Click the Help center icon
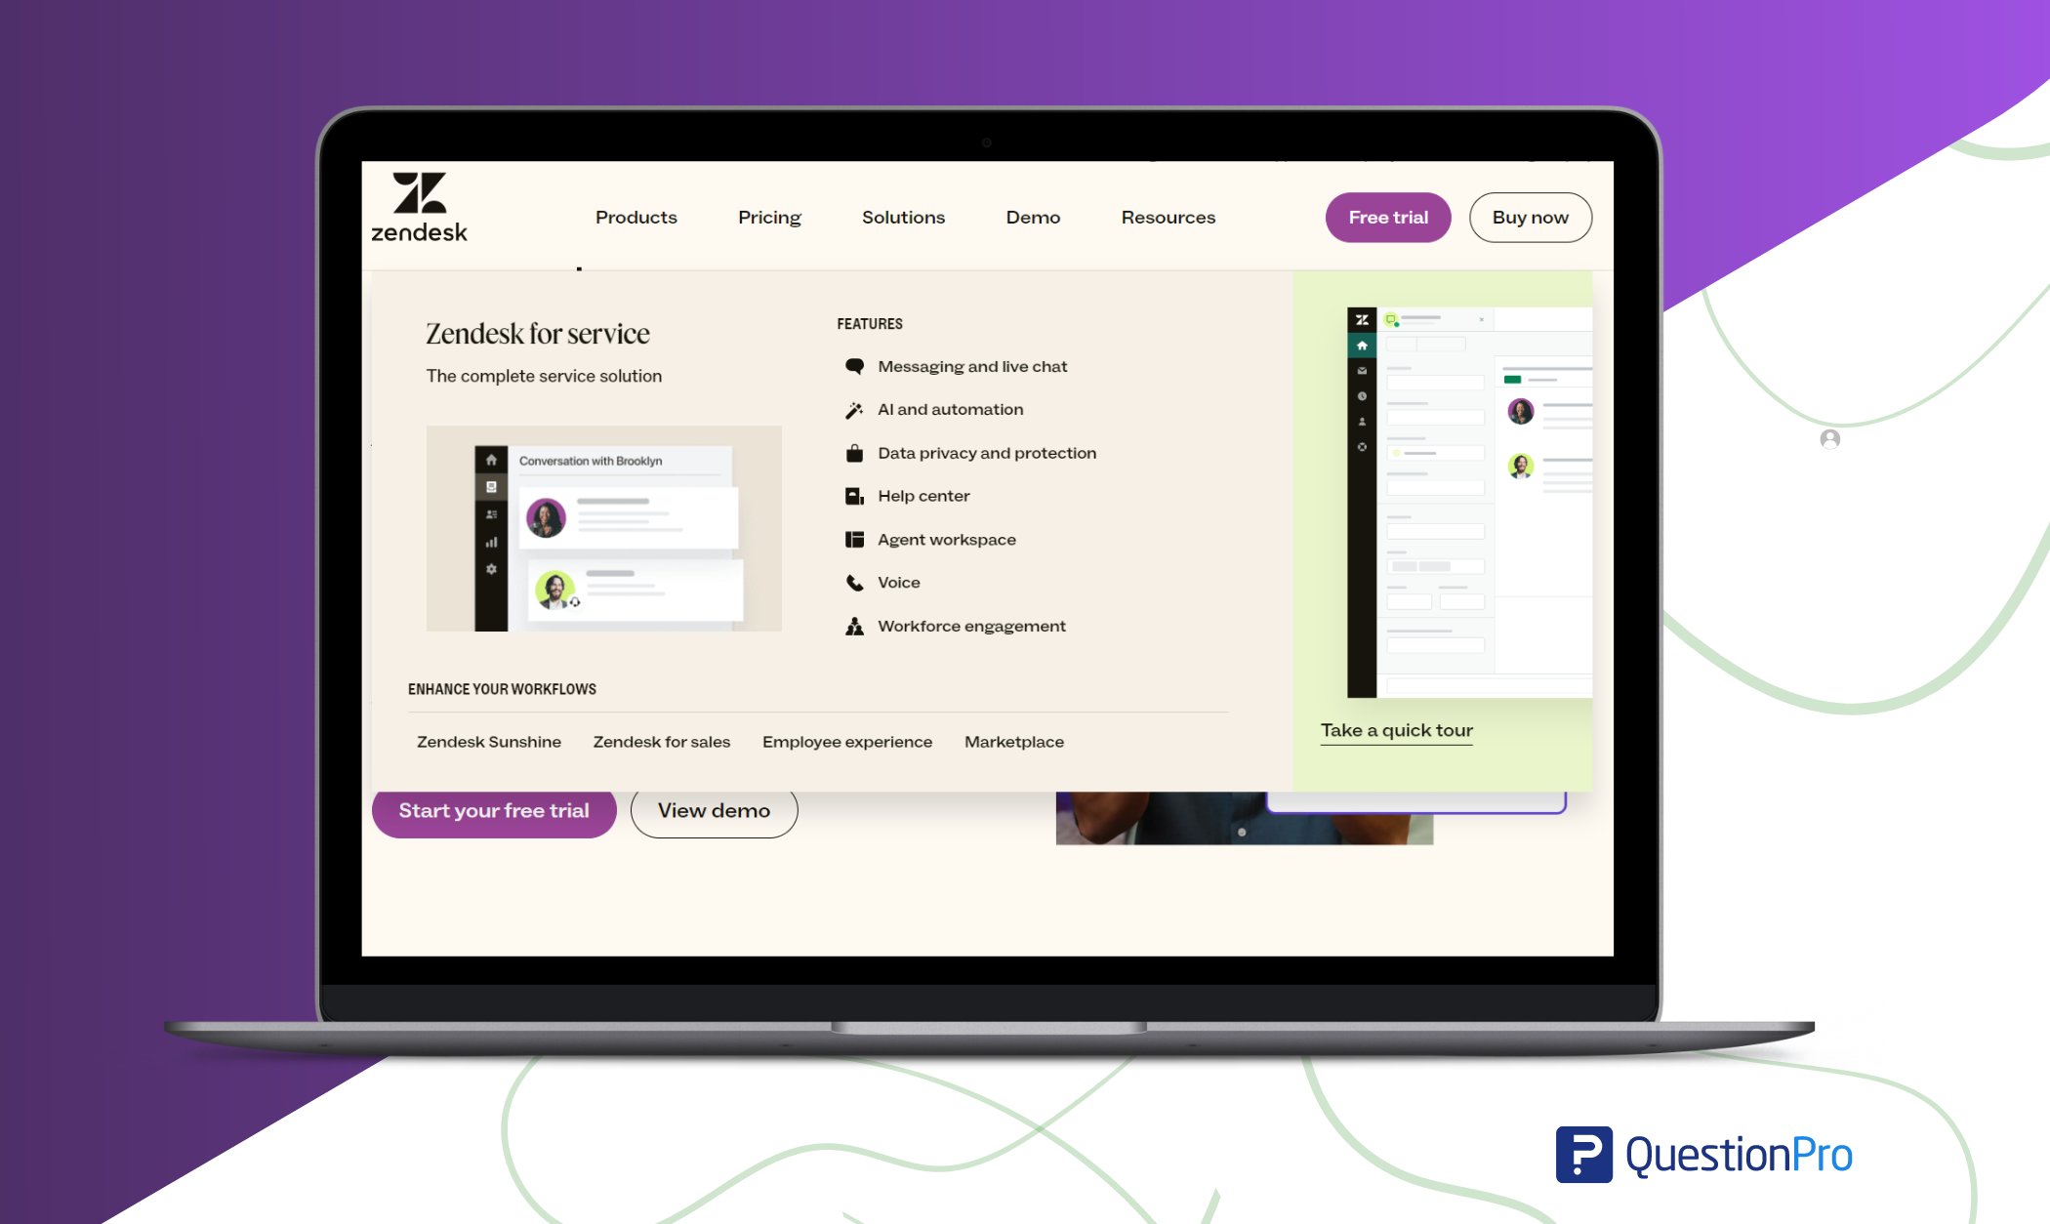Image resolution: width=2050 pixels, height=1224 pixels. tap(851, 496)
